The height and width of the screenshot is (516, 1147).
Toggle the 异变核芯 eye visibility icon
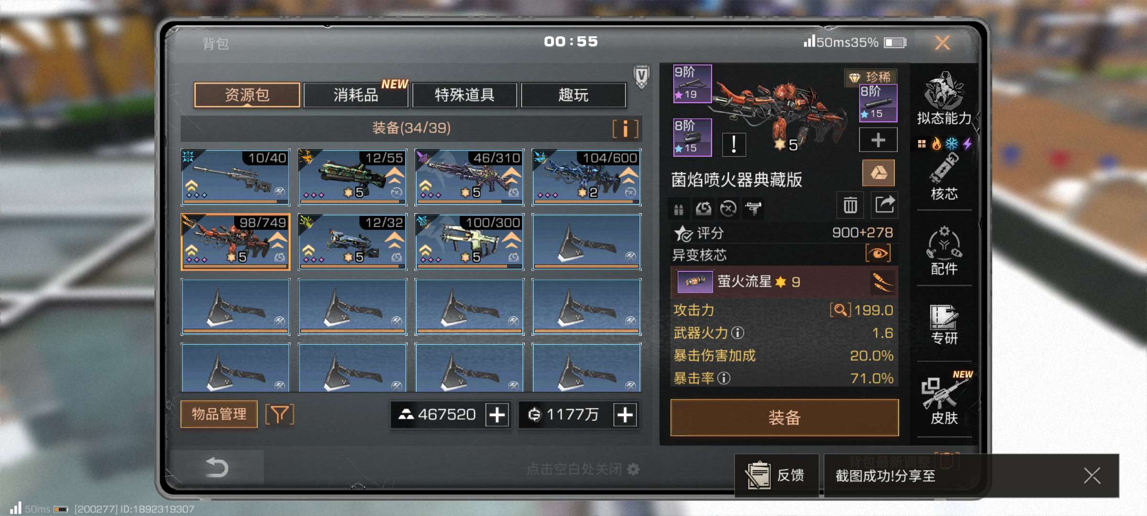pyautogui.click(x=878, y=253)
